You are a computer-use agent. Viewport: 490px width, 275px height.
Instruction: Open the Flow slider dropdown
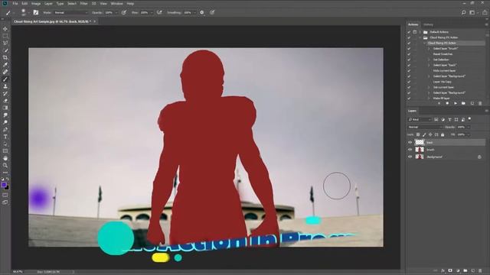coord(152,13)
